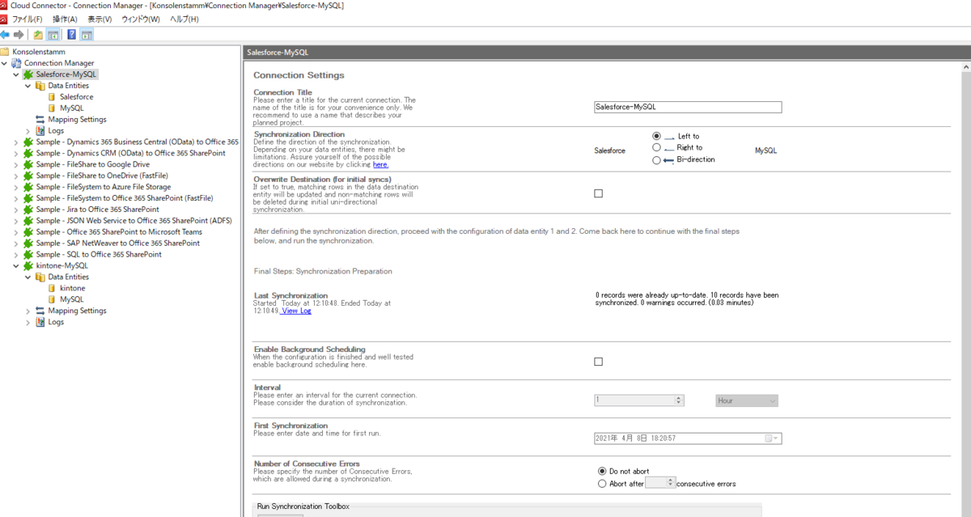Image resolution: width=971 pixels, height=517 pixels.
Task: Click into the Connection Title text field
Action: [x=688, y=107]
